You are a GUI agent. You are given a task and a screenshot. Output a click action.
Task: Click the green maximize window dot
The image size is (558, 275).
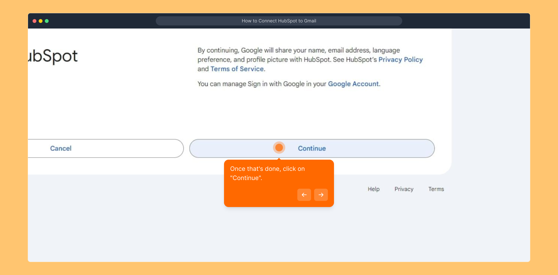click(47, 21)
